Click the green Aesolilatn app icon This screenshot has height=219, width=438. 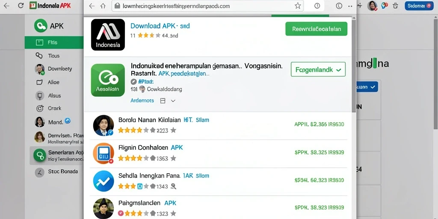click(108, 80)
